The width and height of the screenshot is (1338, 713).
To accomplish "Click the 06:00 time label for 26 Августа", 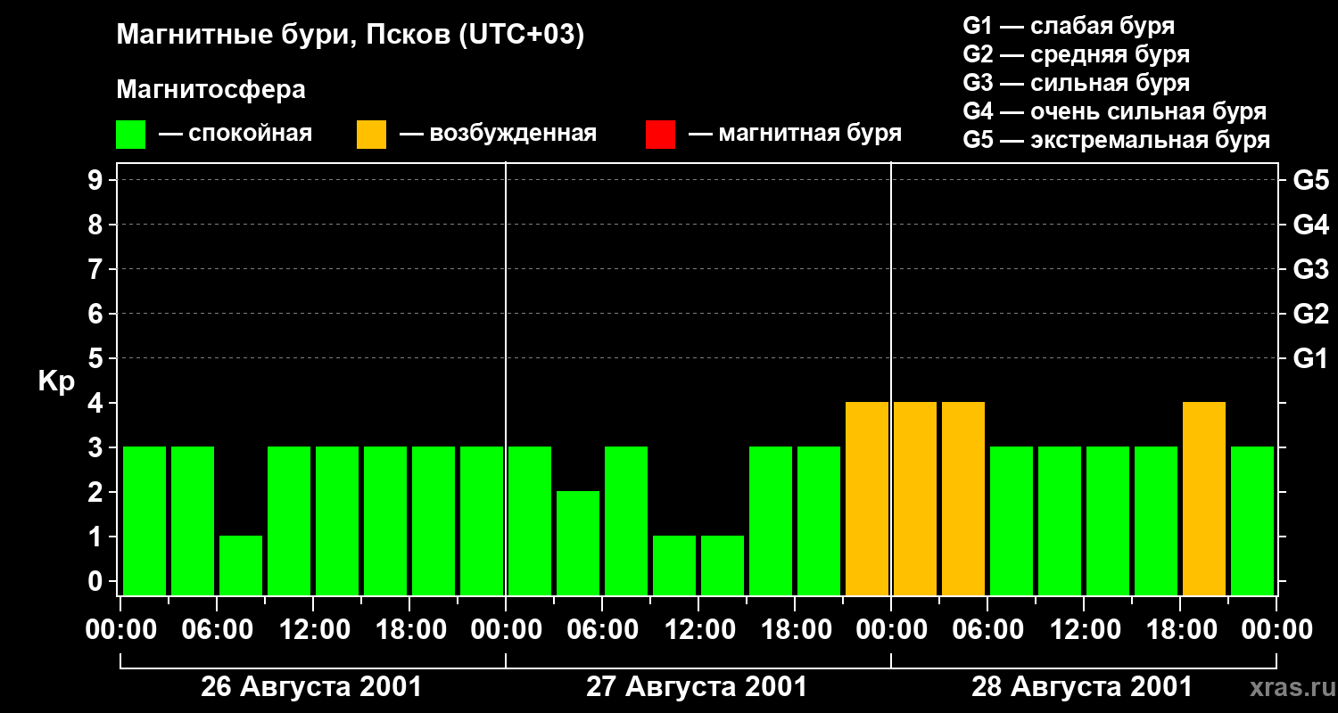I will tap(217, 629).
